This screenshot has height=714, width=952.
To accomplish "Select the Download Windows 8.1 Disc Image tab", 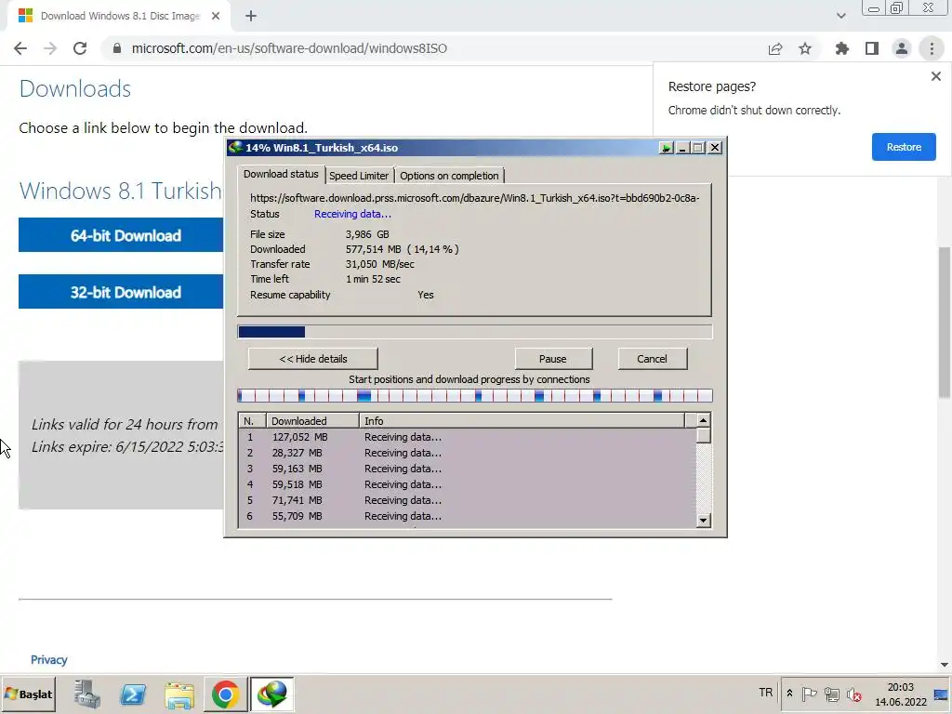I will click(119, 16).
